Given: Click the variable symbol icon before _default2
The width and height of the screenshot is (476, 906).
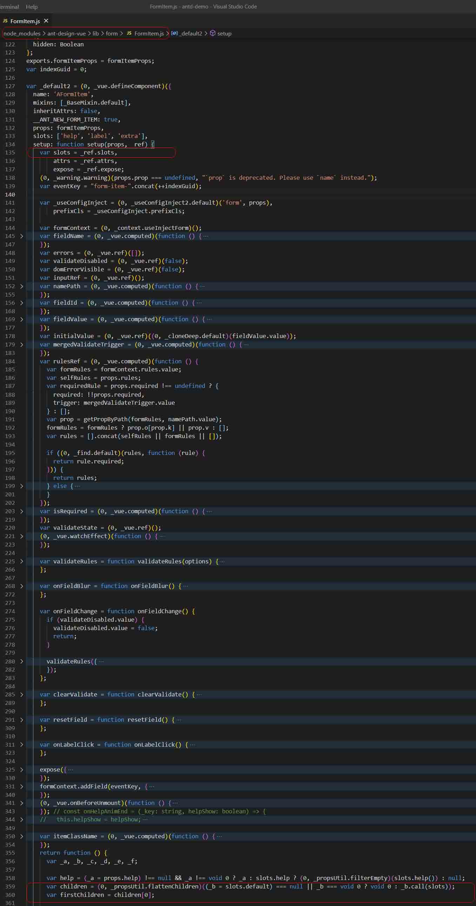Looking at the screenshot, I should [x=174, y=33].
